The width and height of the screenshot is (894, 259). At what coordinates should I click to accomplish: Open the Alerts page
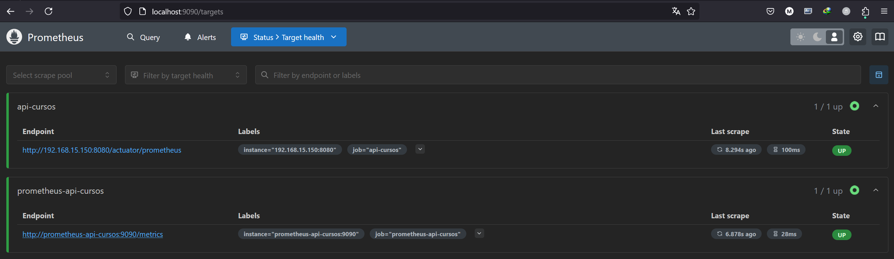(200, 37)
